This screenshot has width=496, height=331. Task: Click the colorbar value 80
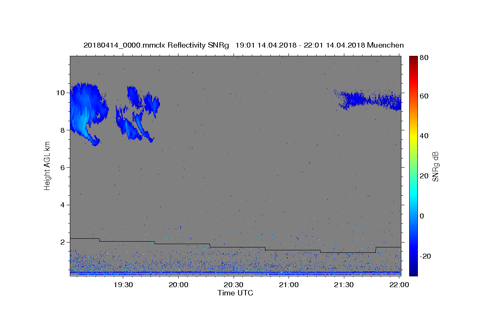[x=424, y=58]
